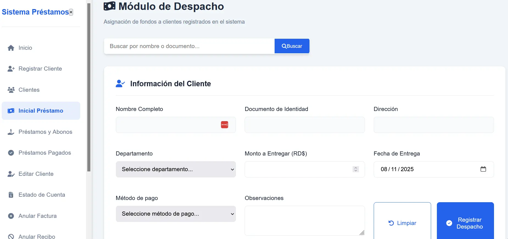Click the red password-manager icon in Nombre Completo
The image size is (508, 239).
point(225,125)
